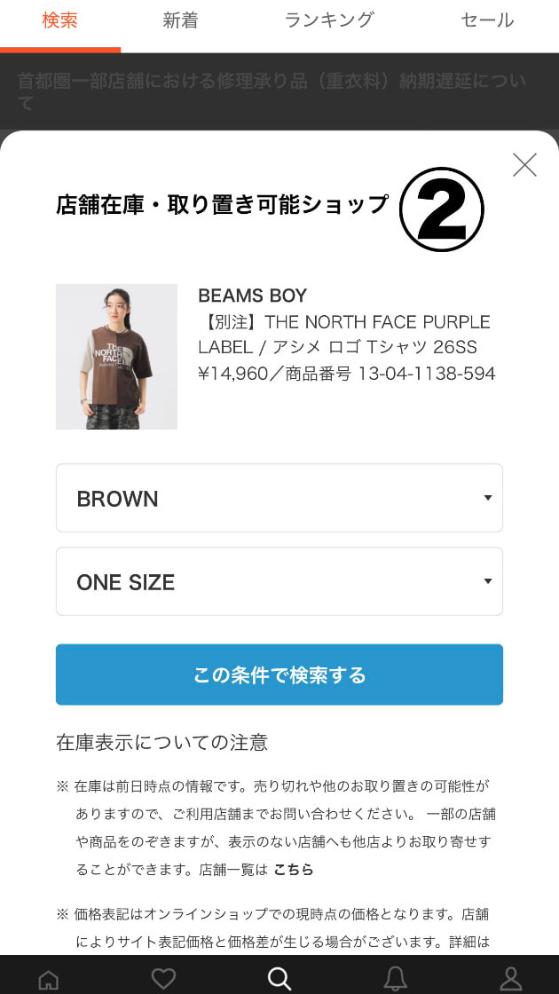The height and width of the screenshot is (994, 559).
Task: Switch to the 検索 tab
Action: point(59,20)
